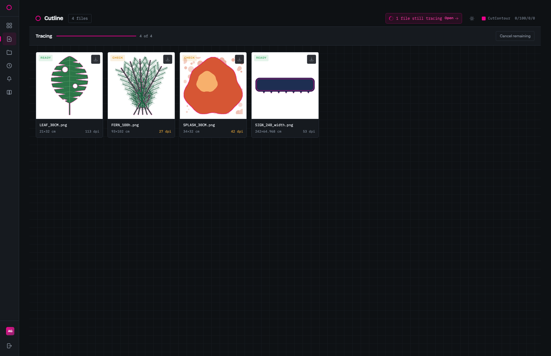Viewport: 551px width, 356px height.
Task: Download the SIGN_240_width.png cut file
Action: 311,59
